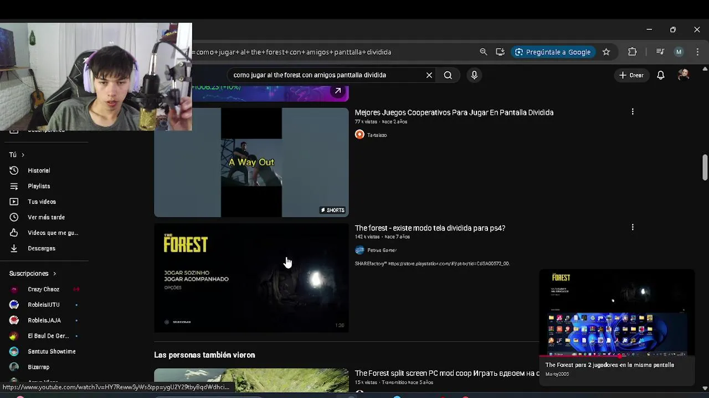
Task: Click Pregúntale a Google button
Action: click(553, 52)
